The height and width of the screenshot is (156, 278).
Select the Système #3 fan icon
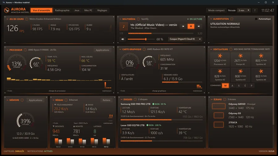coord(240,71)
